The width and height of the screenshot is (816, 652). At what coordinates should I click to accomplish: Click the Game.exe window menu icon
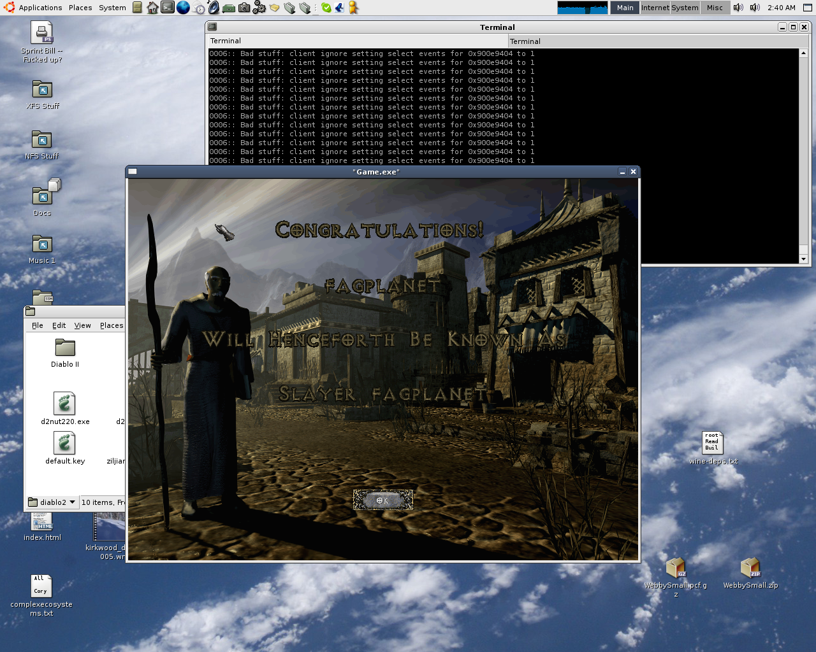(x=133, y=171)
